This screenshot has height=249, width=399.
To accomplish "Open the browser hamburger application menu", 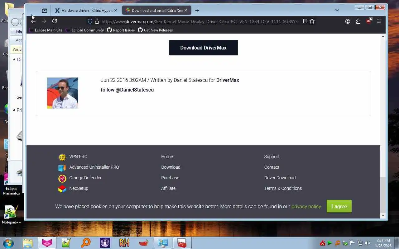I will pyautogui.click(x=379, y=21).
